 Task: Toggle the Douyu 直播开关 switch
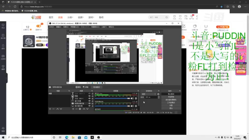pos(39,26)
